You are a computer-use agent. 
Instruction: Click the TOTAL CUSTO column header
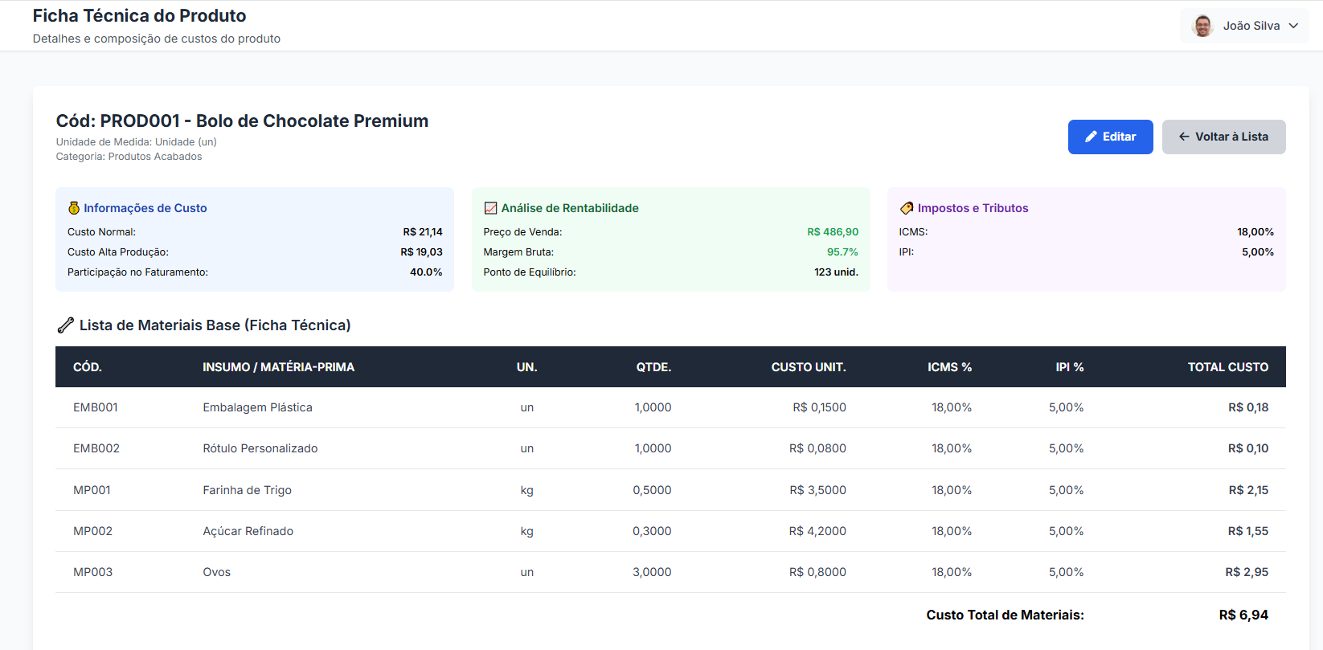tap(1228, 367)
